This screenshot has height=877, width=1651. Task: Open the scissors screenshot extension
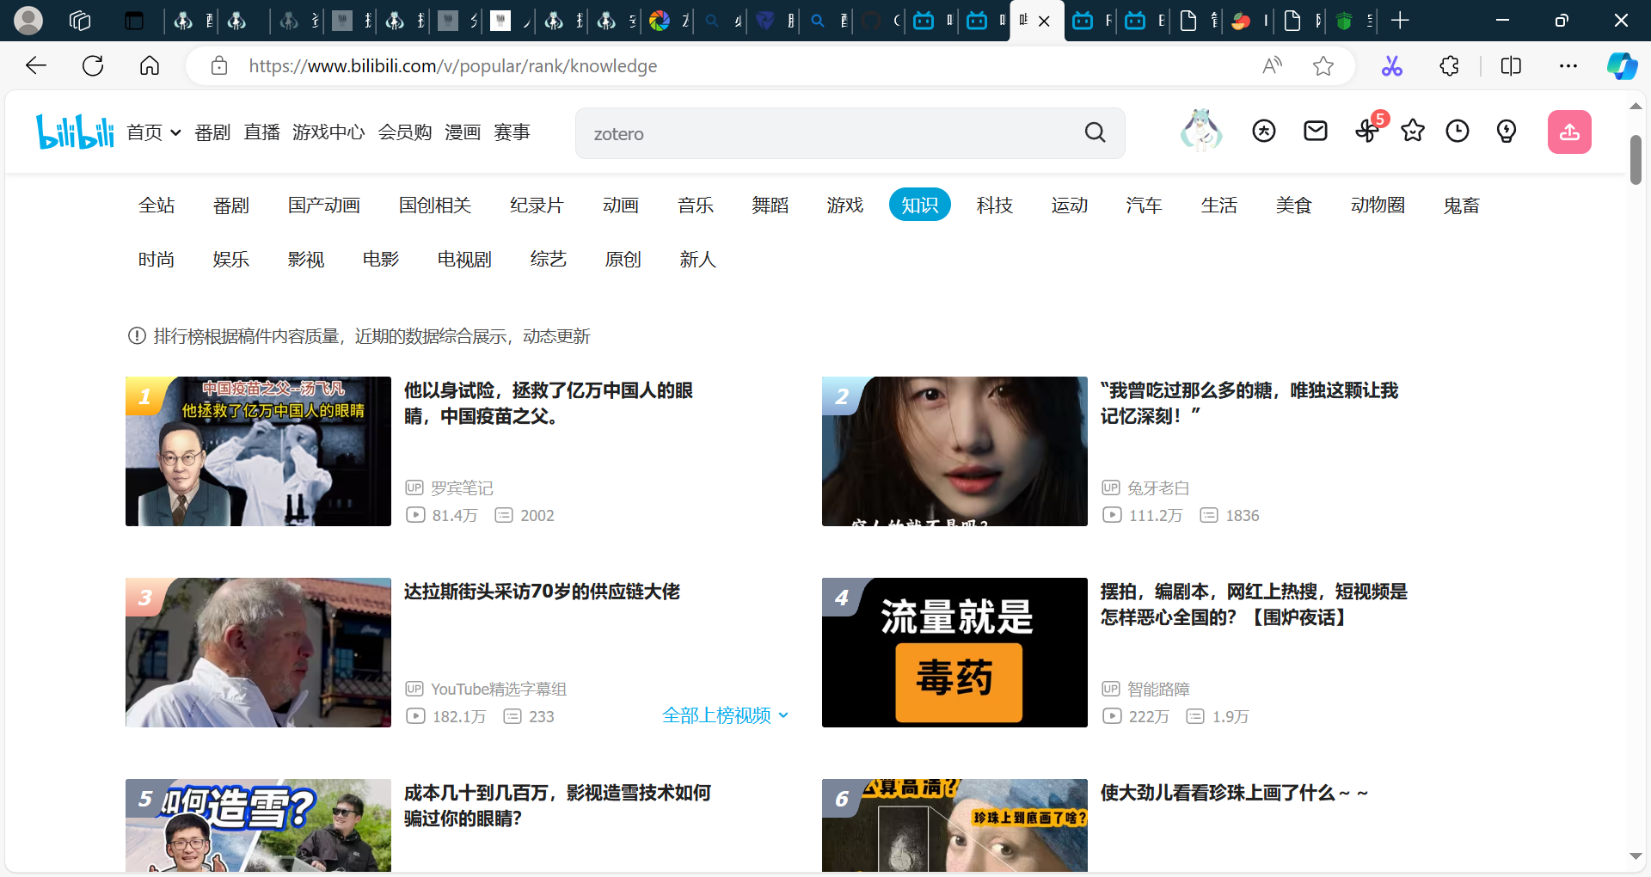pyautogui.click(x=1391, y=65)
